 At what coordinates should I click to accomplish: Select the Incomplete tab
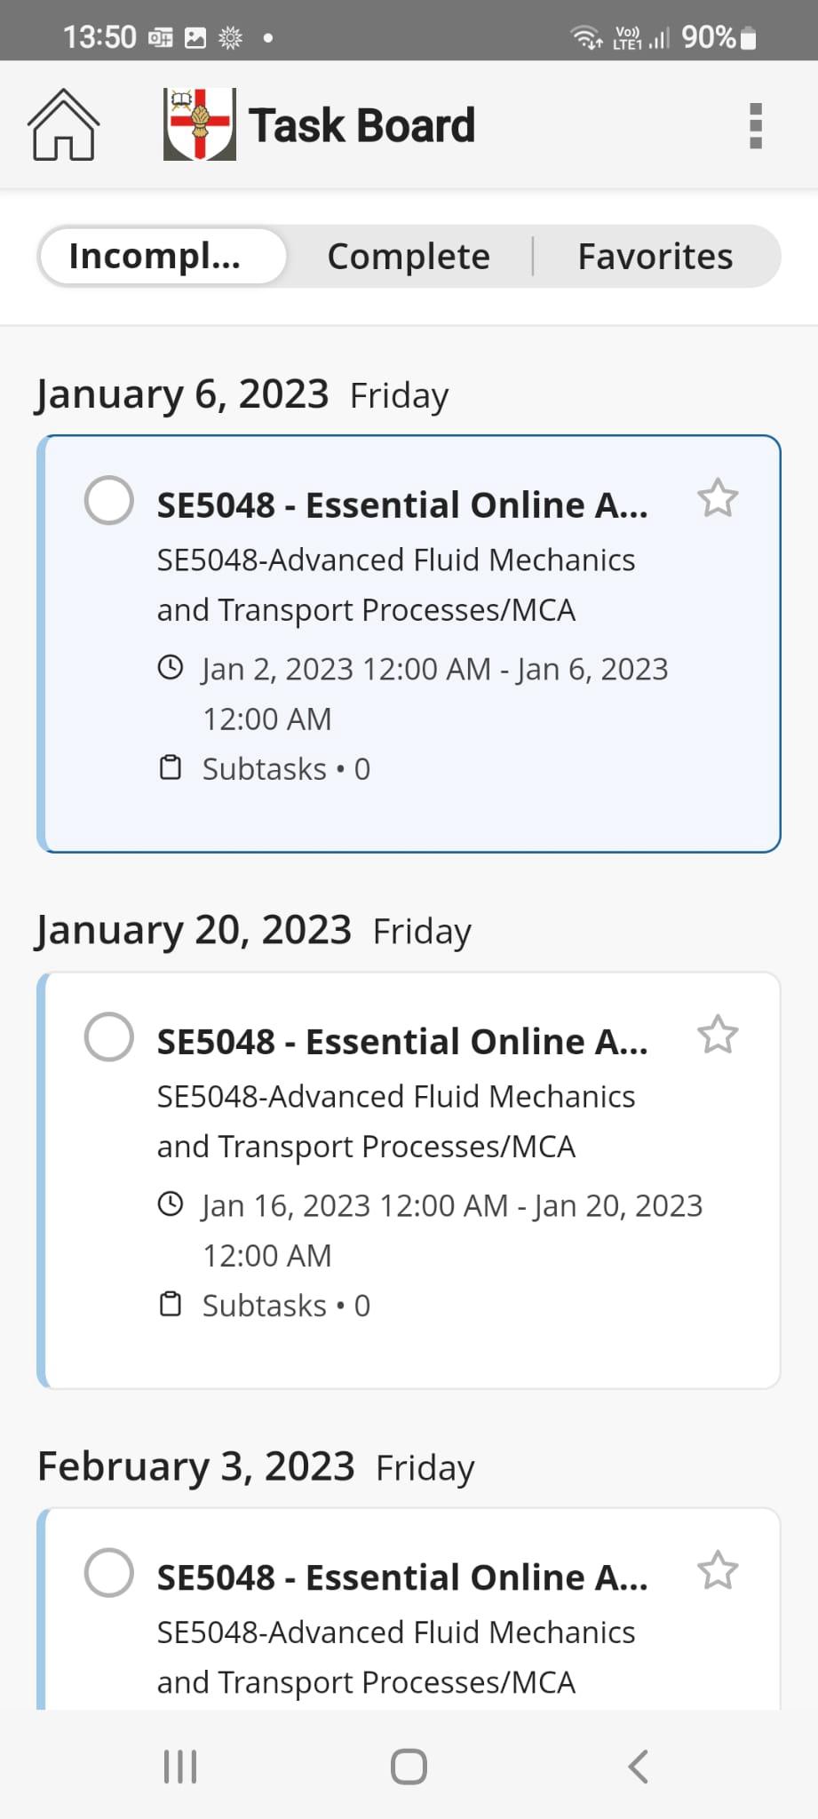point(163,256)
